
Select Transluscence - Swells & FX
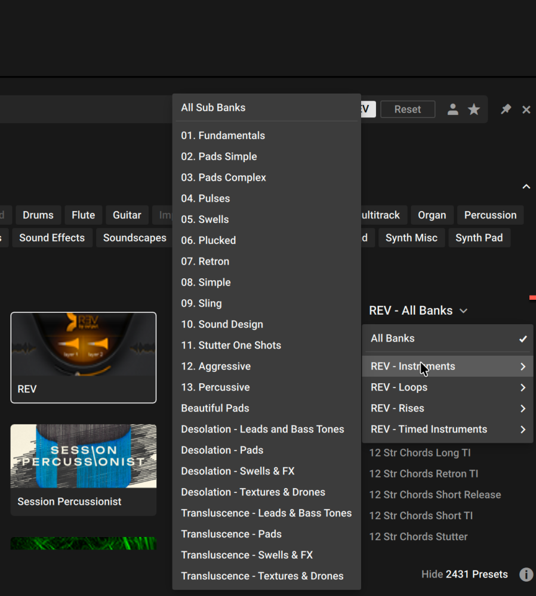(x=266, y=555)
